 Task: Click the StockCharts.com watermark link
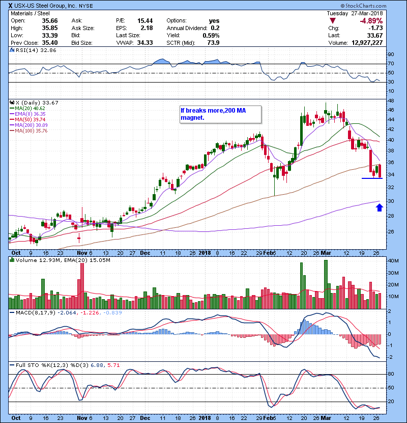[x=363, y=6]
